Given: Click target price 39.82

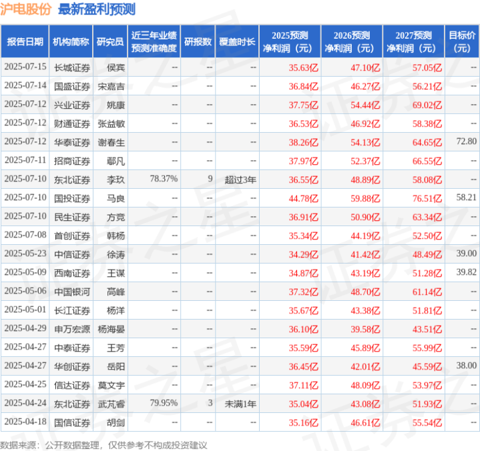Looking at the screenshot, I should (x=466, y=272).
